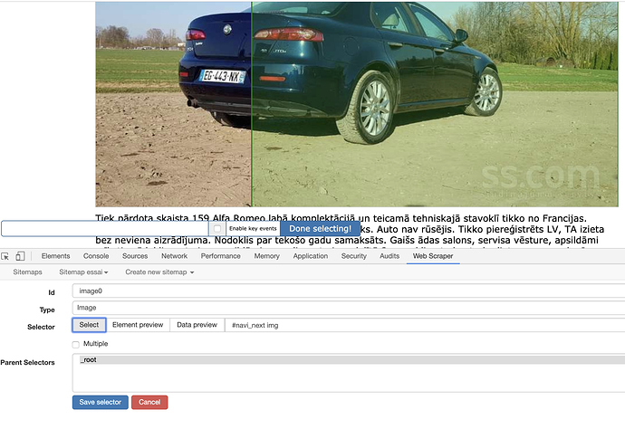The image size is (625, 429).
Task: Expand the Create new sitemap dropdown
Action: click(x=159, y=272)
